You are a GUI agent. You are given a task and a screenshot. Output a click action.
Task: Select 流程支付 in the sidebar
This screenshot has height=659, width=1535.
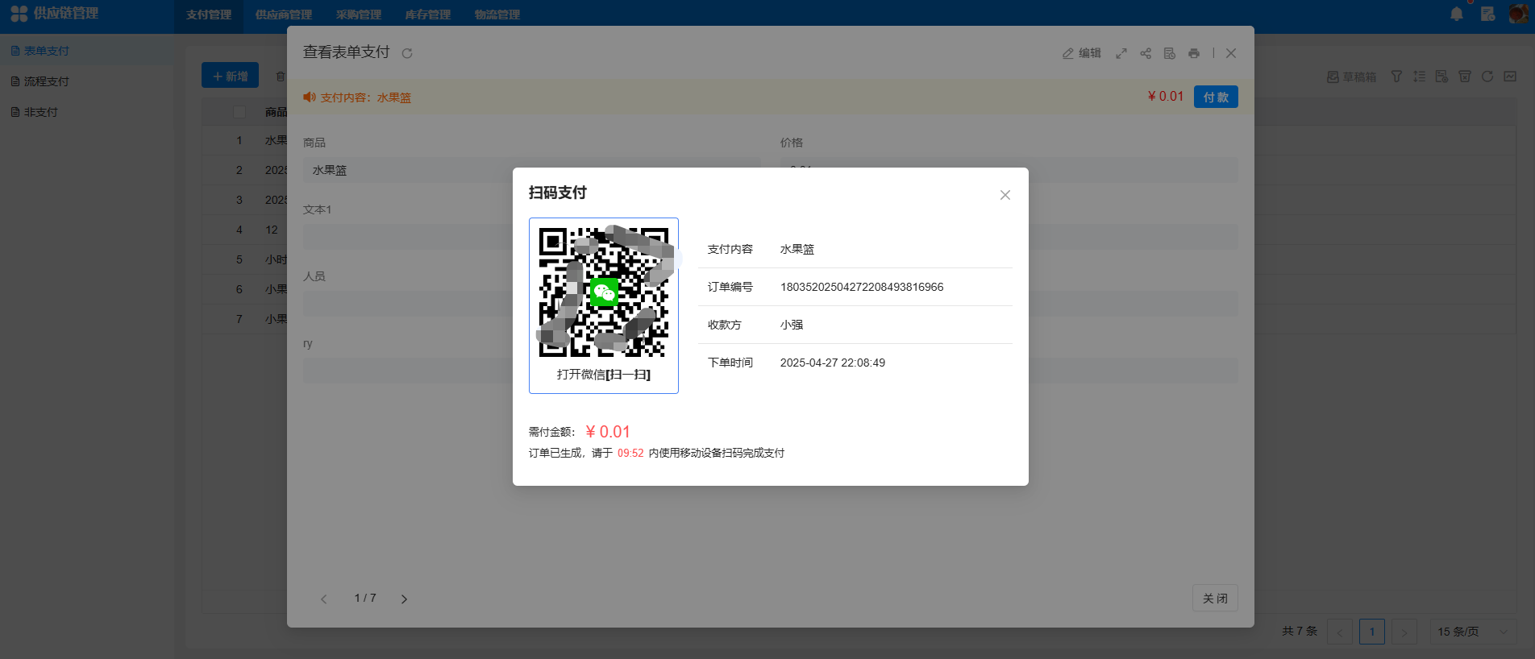click(46, 81)
